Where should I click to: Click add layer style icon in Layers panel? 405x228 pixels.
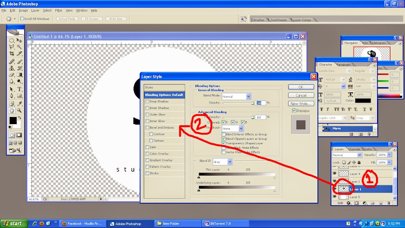click(x=348, y=203)
